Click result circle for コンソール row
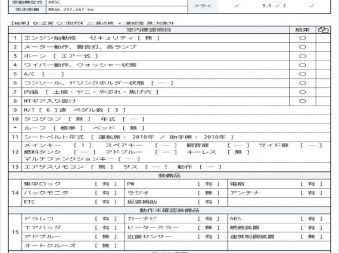The height and width of the screenshot is (253, 339). [x=303, y=83]
